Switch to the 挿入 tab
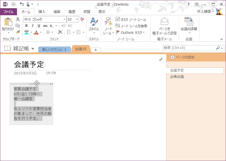Screen dimensions: 226x161 tap(42, 12)
